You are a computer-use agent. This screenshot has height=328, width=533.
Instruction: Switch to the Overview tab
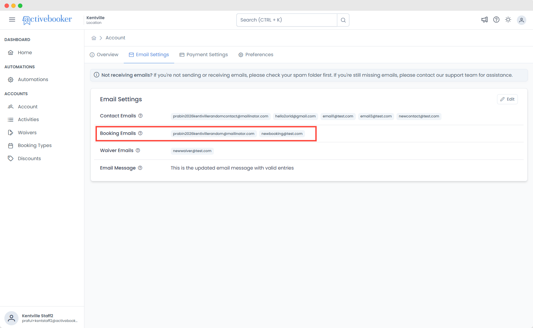click(x=104, y=55)
